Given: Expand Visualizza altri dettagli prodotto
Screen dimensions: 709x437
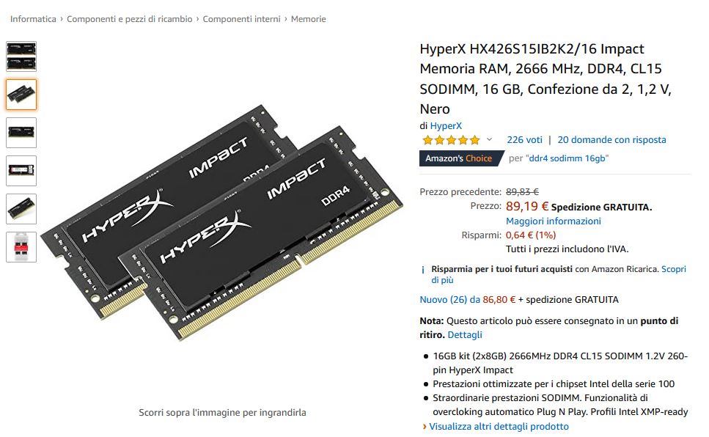Looking at the screenshot, I should (499, 427).
